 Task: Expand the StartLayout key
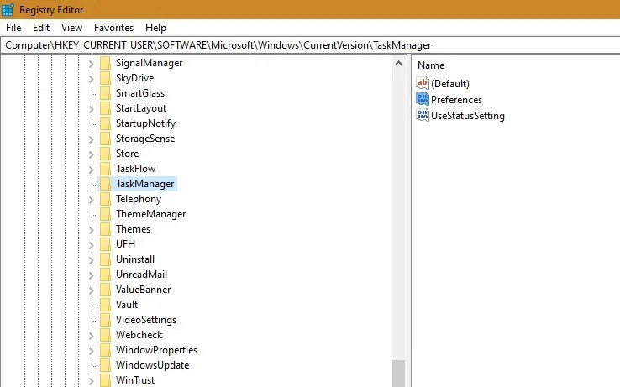(91, 108)
